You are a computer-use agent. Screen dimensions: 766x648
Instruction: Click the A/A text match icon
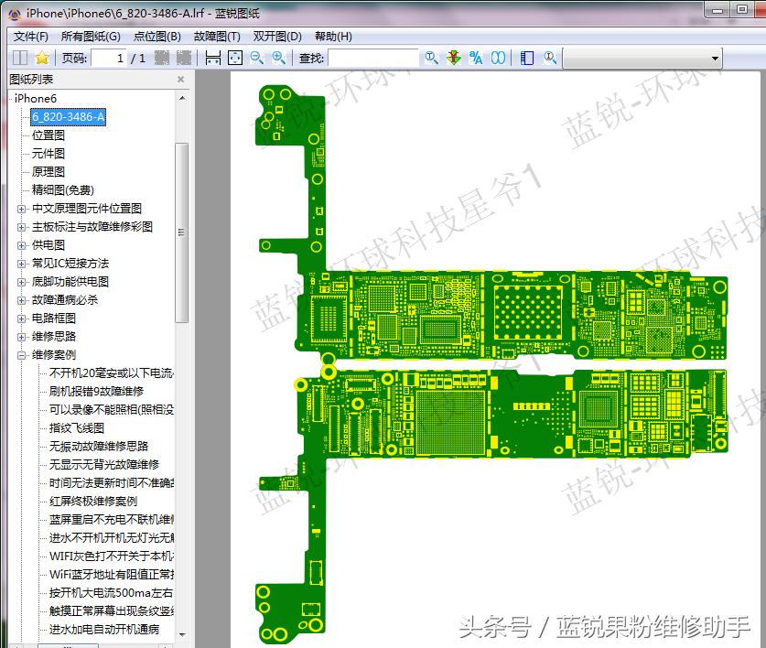(x=476, y=58)
